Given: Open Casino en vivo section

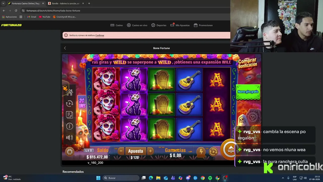Looking at the screenshot, I should pos(137,25).
